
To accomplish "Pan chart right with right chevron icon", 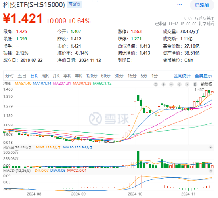I will 187,84.
